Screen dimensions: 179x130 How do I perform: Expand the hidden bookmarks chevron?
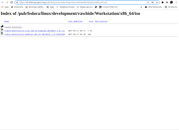tap(141, 7)
